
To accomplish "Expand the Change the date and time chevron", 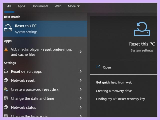I will click(80, 98).
